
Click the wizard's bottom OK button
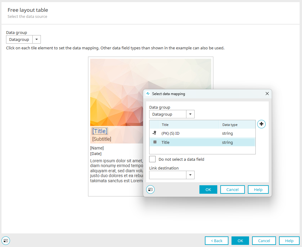point(240,241)
